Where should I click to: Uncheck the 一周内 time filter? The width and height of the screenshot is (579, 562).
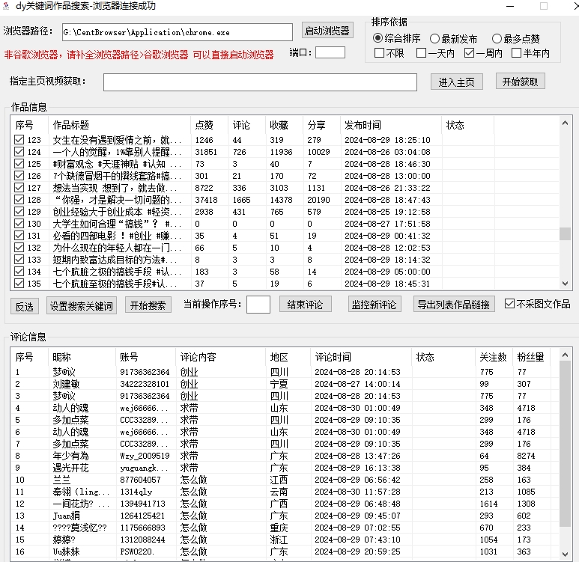(470, 53)
